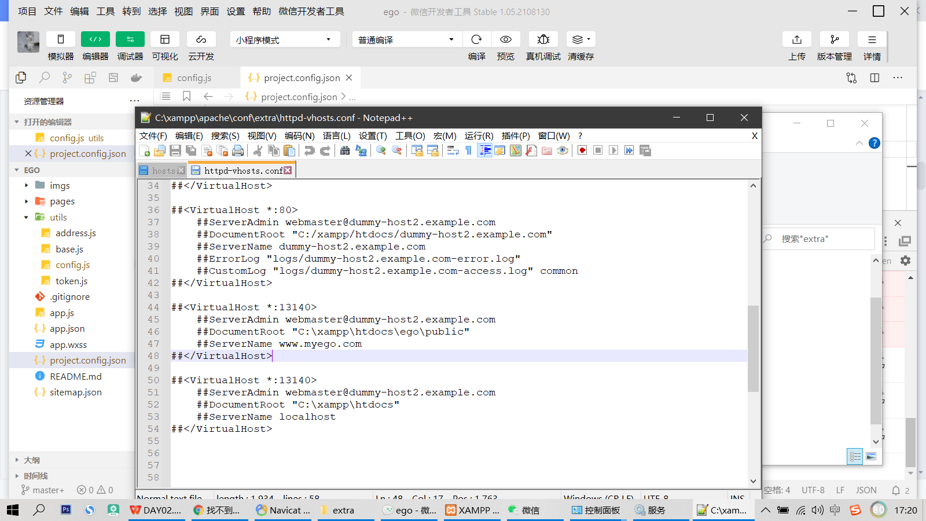Open the Notepad++ Plugins menu
Screen dimensions: 926x521
[516, 135]
